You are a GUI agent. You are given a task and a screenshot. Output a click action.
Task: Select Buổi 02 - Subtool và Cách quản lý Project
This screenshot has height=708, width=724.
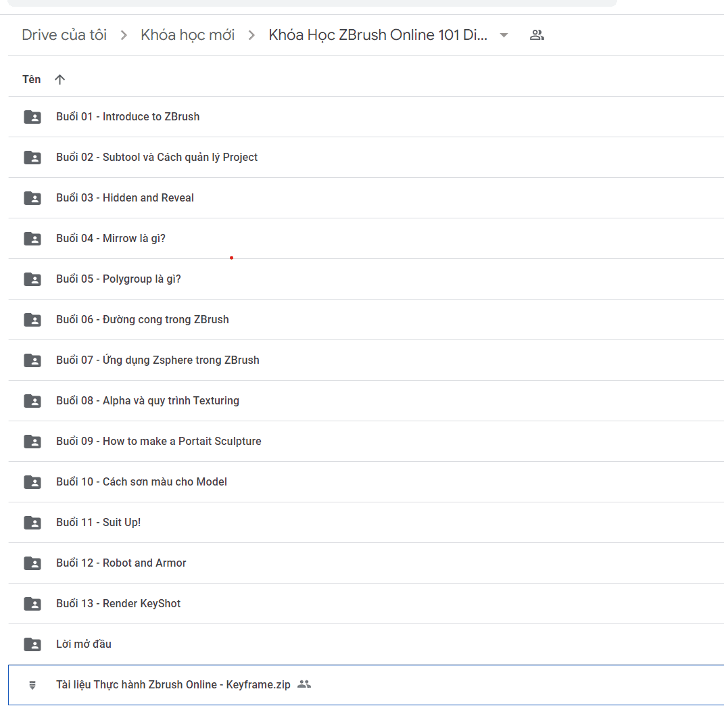366,158
